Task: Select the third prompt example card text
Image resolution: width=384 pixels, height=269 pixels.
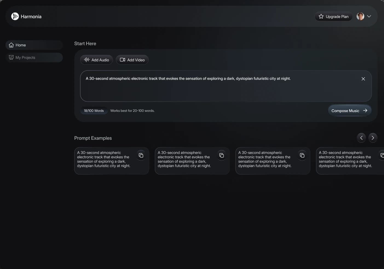Action: coord(265,159)
